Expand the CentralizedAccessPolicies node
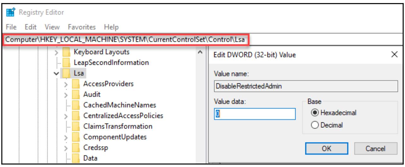The height and width of the screenshot is (167, 405). tap(66, 116)
